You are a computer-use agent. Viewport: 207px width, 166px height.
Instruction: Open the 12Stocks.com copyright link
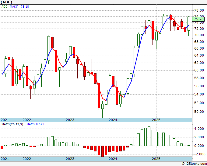click(x=194, y=164)
